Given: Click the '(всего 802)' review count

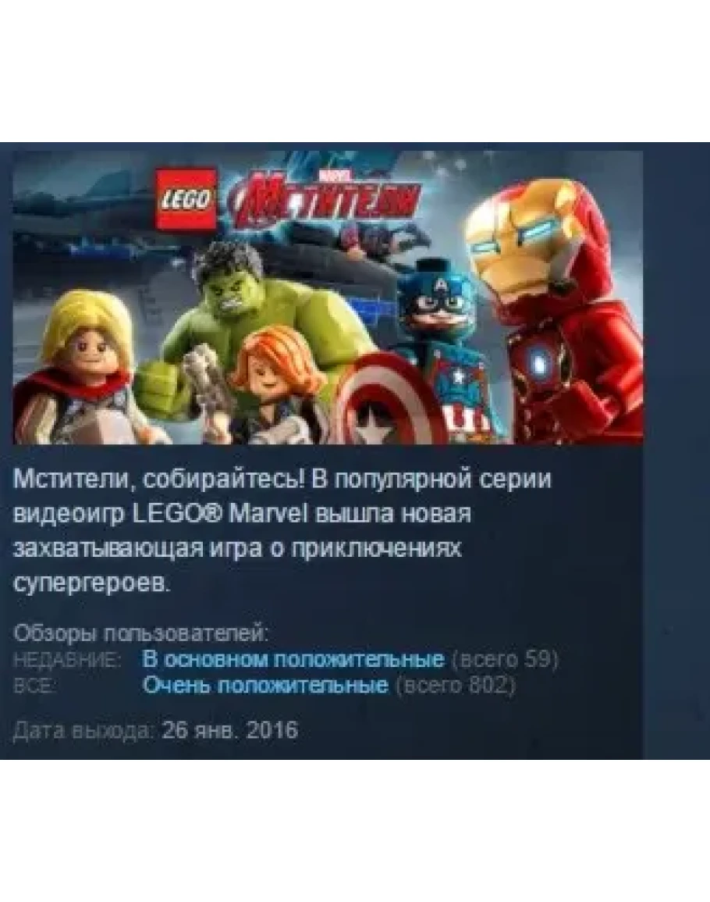Looking at the screenshot, I should coord(456,686).
